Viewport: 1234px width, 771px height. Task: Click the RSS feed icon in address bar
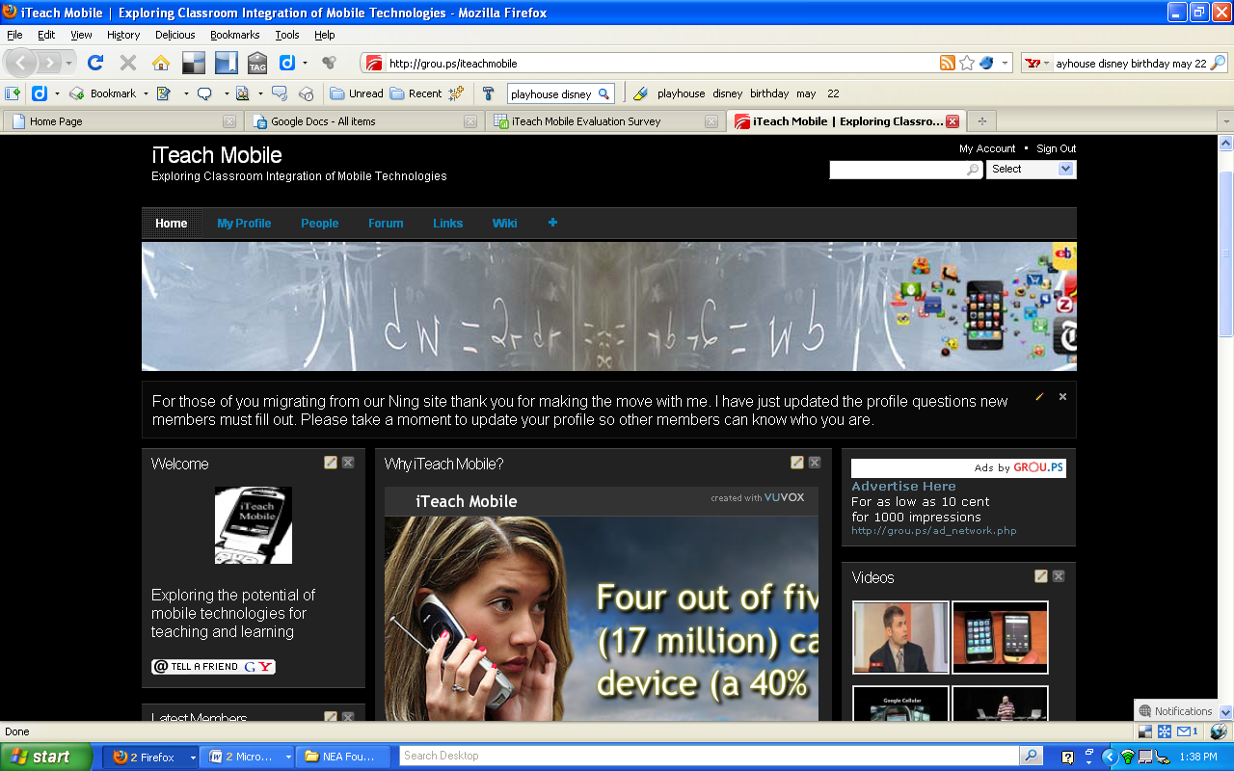click(x=948, y=63)
